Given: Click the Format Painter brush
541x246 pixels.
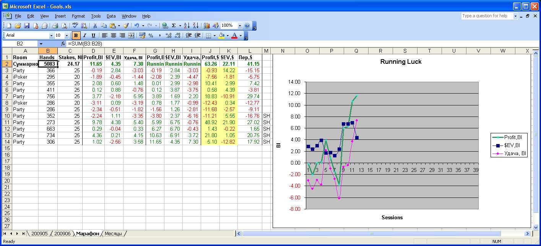Looking at the screenshot, I should click(x=126, y=26).
